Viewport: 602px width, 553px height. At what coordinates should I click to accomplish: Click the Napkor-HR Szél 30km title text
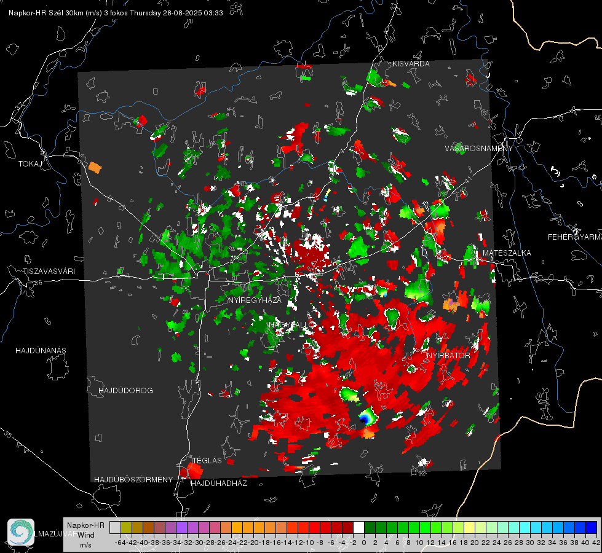(x=55, y=13)
